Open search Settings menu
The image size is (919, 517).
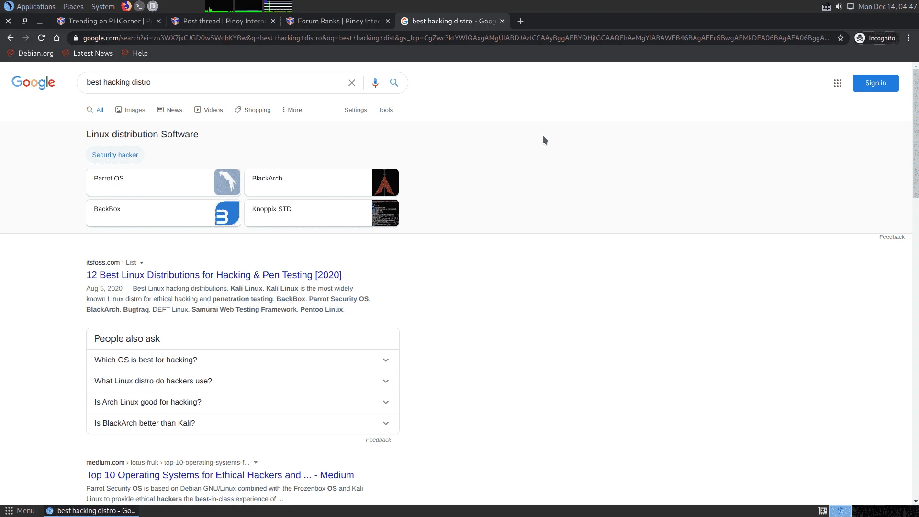[x=356, y=110]
